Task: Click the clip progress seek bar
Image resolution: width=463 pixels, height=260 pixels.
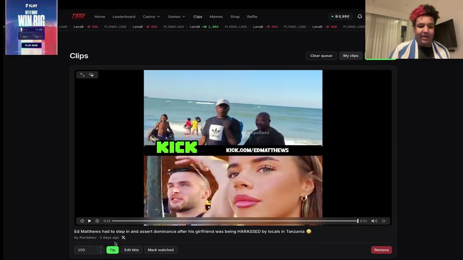Action: 235,221
